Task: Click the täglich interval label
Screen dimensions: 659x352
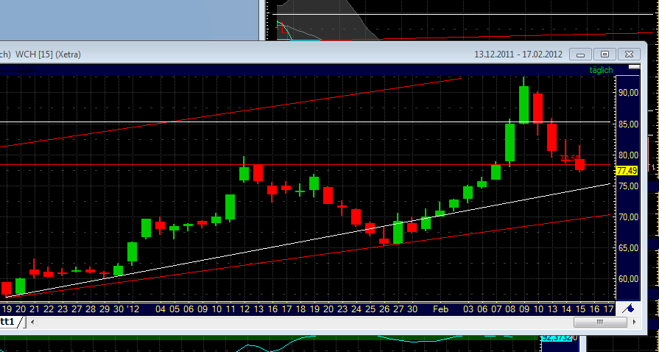Action: 601,70
